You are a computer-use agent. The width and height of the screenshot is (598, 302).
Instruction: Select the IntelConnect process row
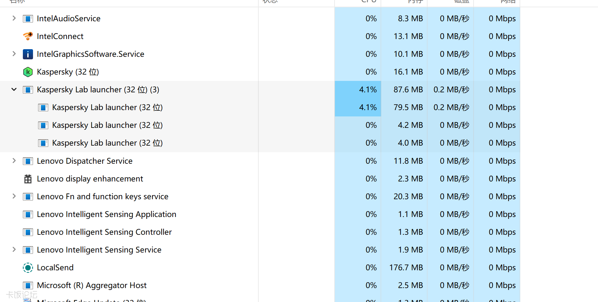(x=260, y=36)
